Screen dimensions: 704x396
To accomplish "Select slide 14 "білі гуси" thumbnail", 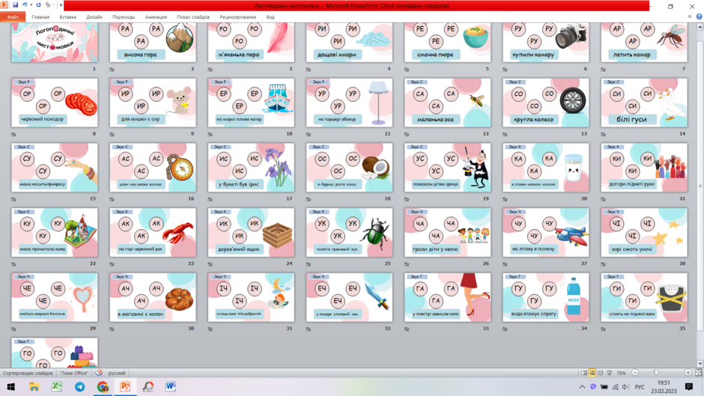I will pos(644,103).
